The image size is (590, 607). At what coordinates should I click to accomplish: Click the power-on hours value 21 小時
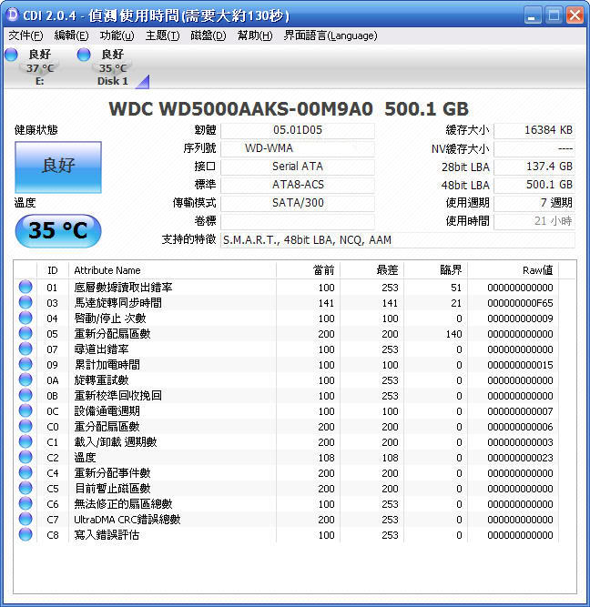pos(534,221)
